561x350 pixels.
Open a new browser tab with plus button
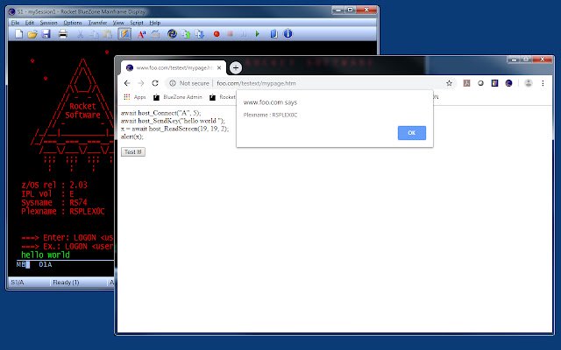coord(236,68)
